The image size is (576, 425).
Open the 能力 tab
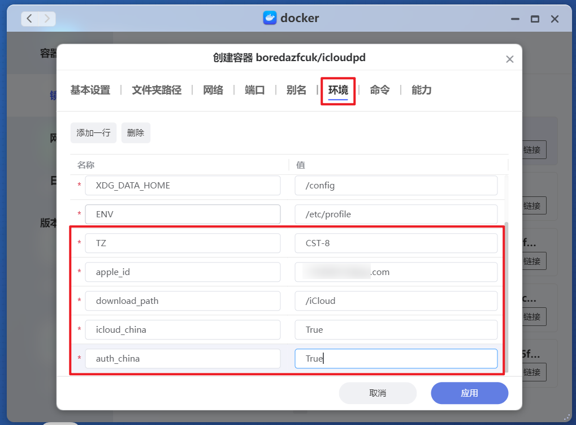pyautogui.click(x=421, y=89)
